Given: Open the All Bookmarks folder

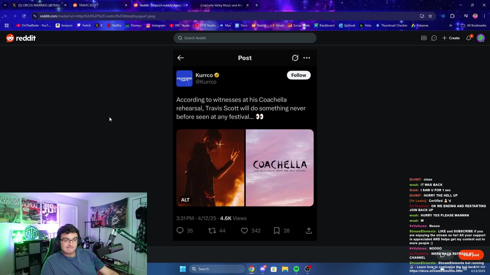Looking at the screenshot, I should point(473,25).
